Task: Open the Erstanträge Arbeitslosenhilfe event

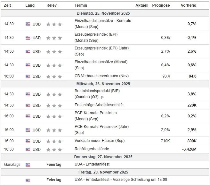Action: click(99, 105)
